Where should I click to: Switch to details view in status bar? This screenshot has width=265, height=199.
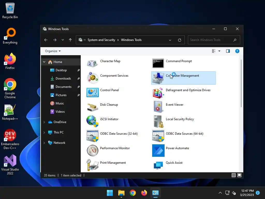[x=234, y=175]
